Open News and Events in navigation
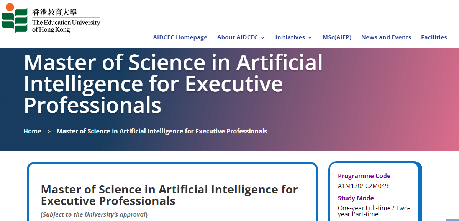The image size is (459, 221). [386, 37]
